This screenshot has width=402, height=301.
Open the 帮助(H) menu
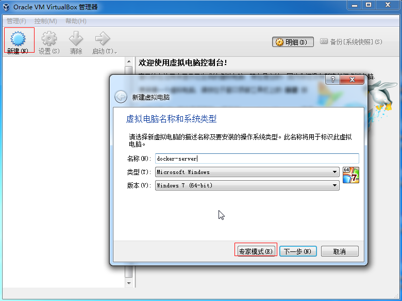[76, 21]
